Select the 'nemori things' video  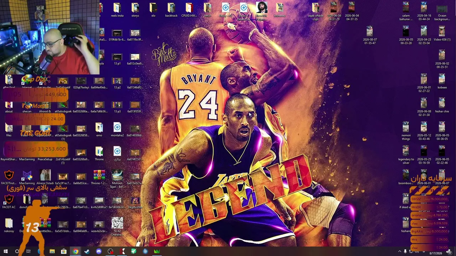(406, 131)
